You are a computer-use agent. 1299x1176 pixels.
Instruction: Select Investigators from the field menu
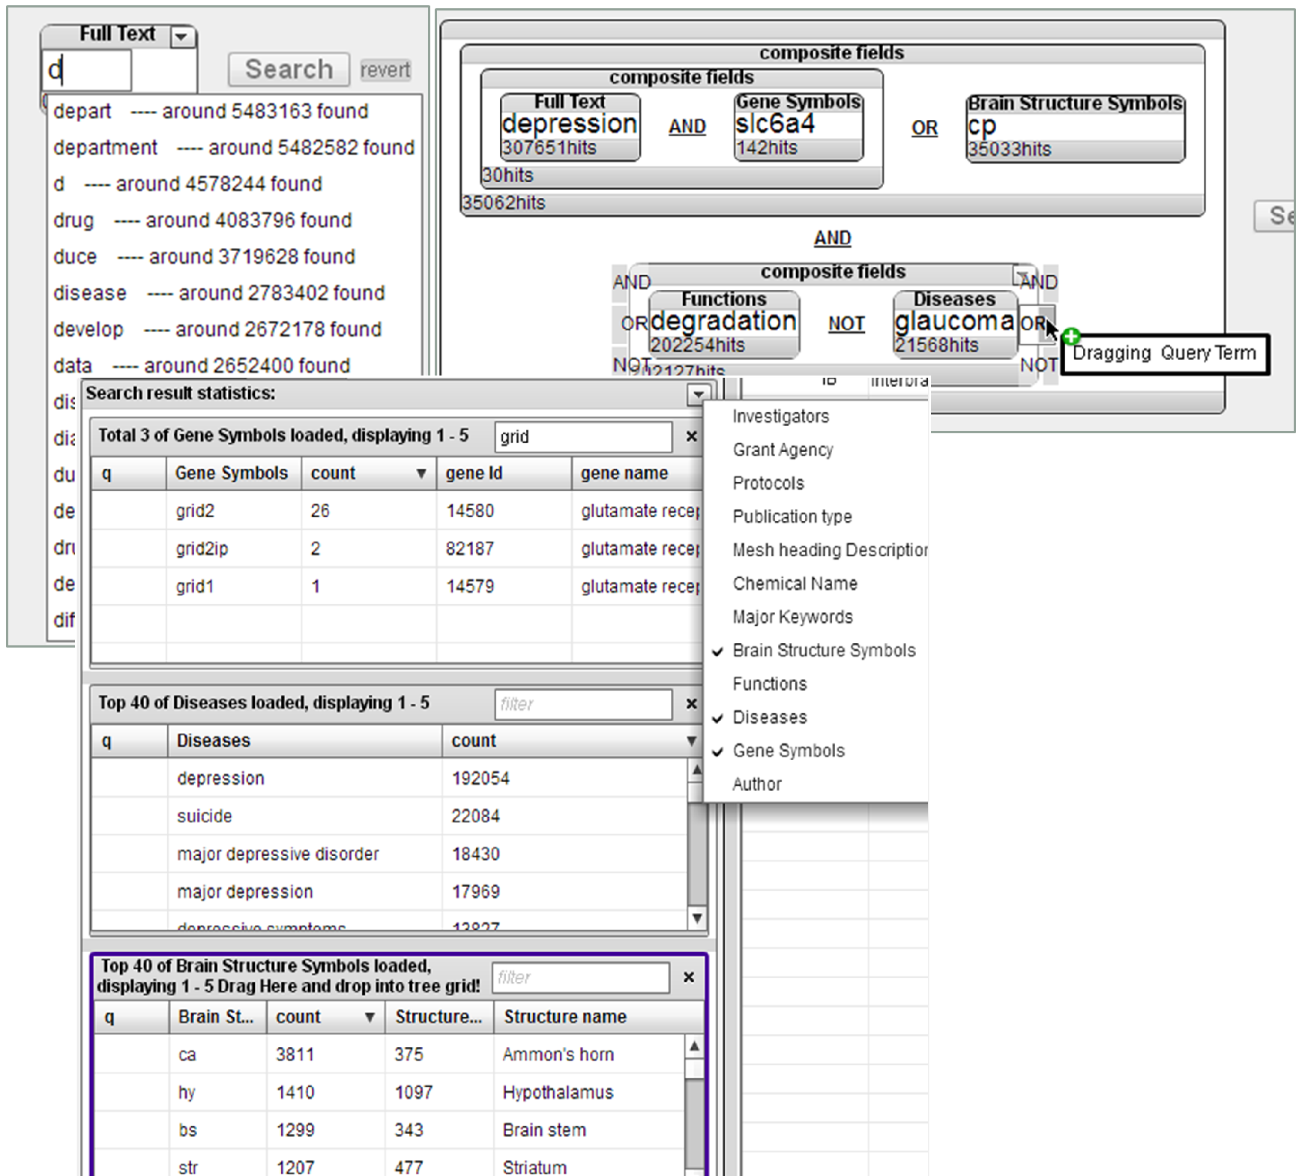[x=780, y=417]
